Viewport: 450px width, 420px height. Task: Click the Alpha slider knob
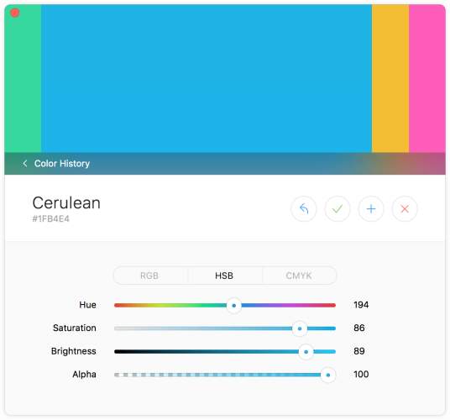(x=328, y=375)
